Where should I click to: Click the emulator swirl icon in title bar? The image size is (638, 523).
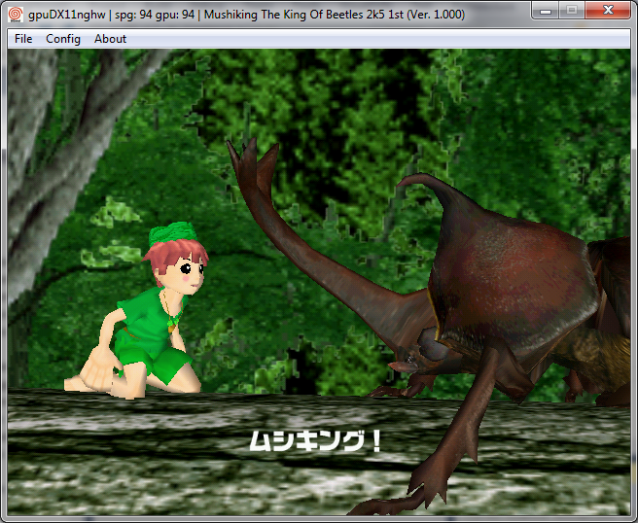15,15
